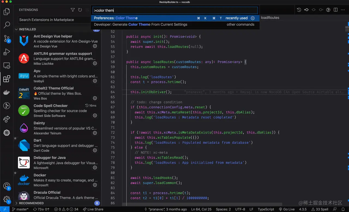Select Developer: Generate Color Theme command
This screenshot has height=212, width=349.
(141, 24)
